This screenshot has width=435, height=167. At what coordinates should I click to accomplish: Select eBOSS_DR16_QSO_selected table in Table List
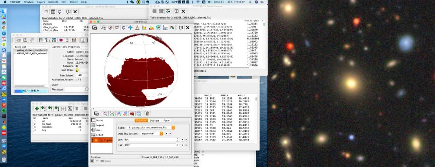click(x=31, y=53)
